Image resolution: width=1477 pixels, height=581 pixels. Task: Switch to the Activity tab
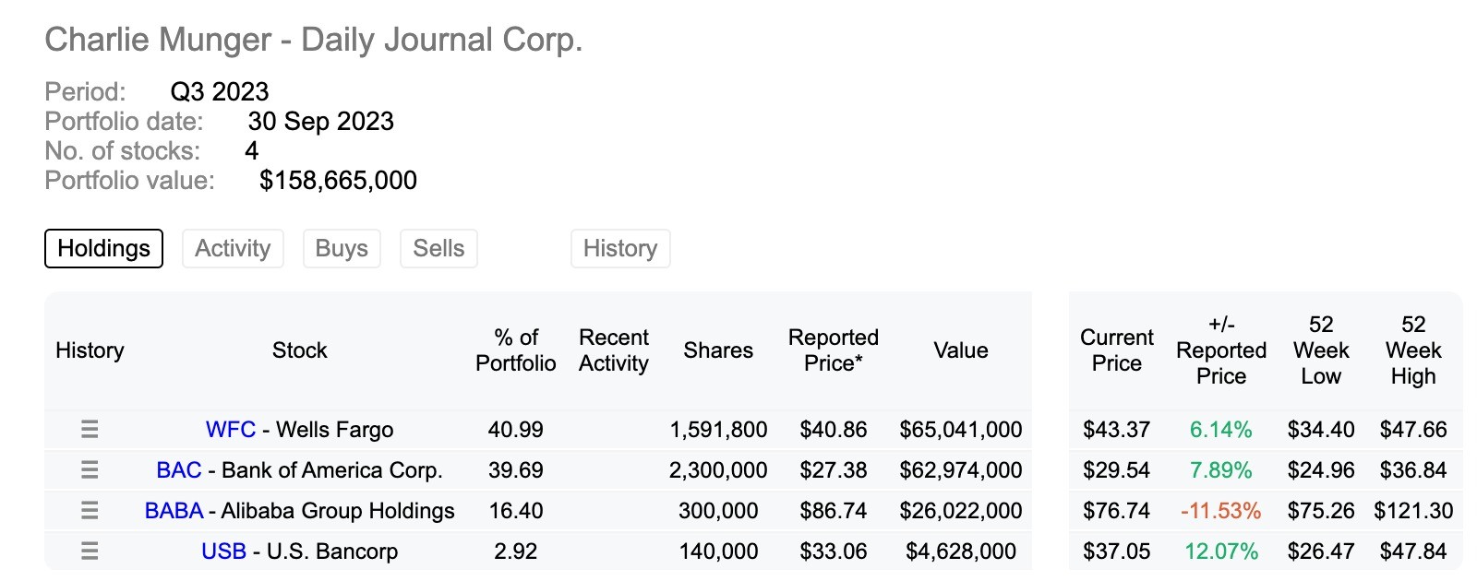[233, 248]
